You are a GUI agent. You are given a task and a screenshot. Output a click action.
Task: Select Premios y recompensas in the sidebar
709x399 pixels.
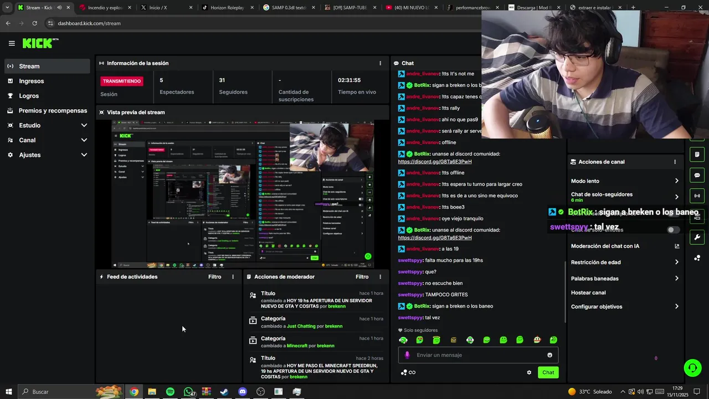[x=47, y=110]
